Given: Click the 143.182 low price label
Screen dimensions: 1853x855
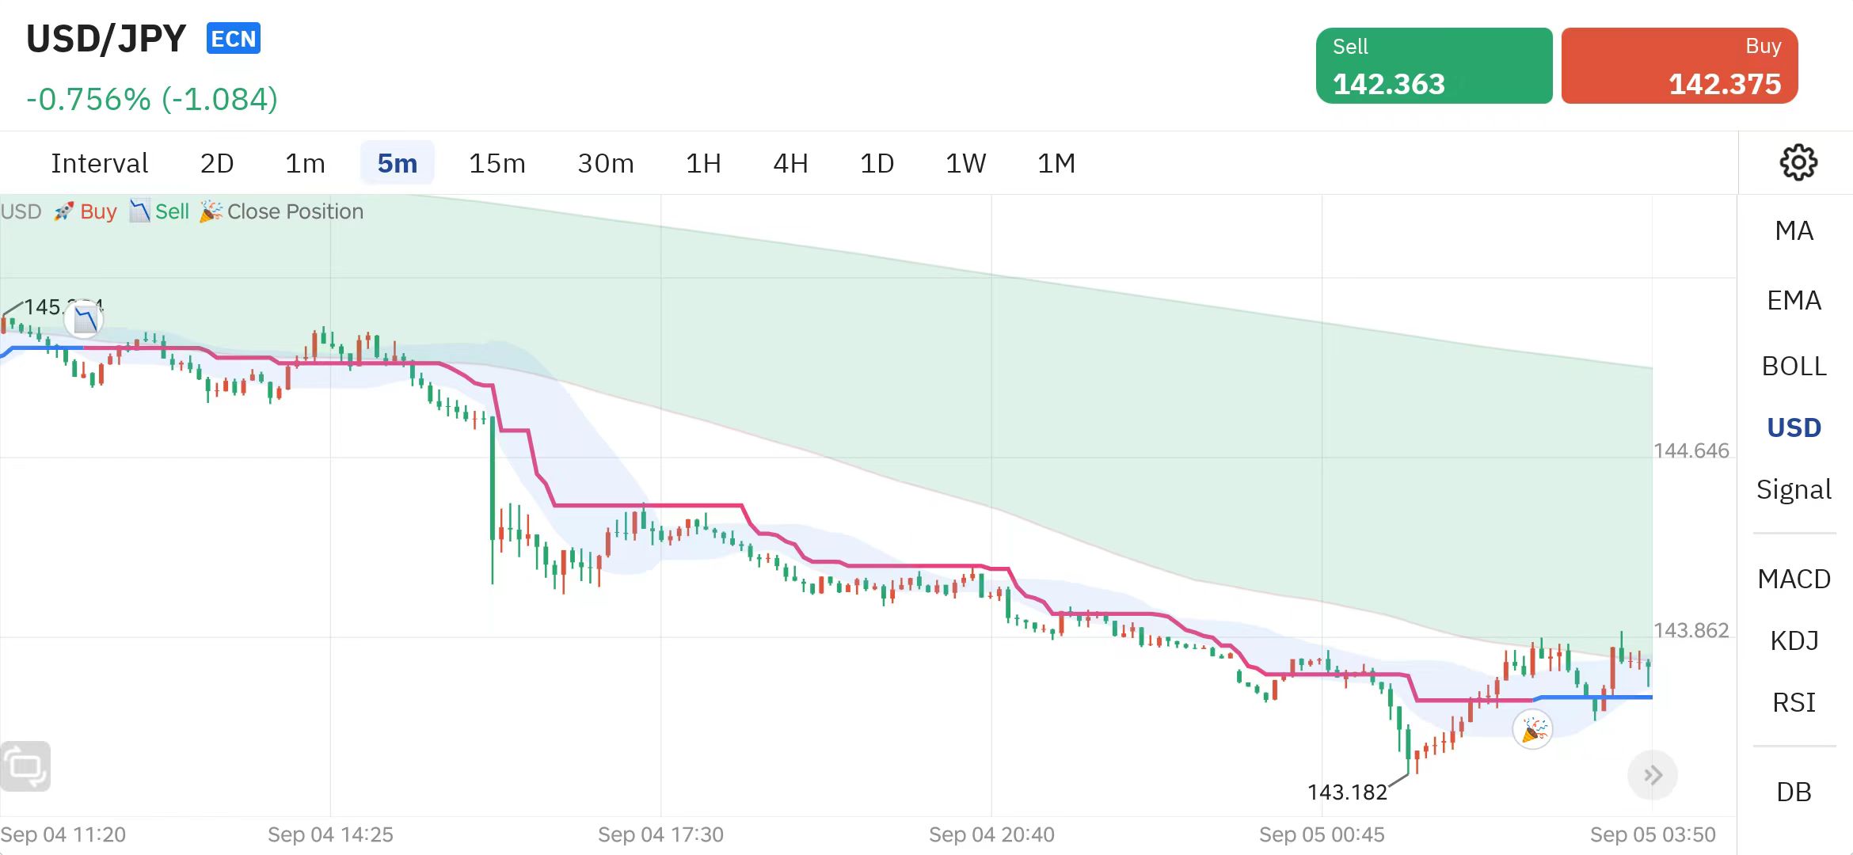Looking at the screenshot, I should (x=1347, y=792).
